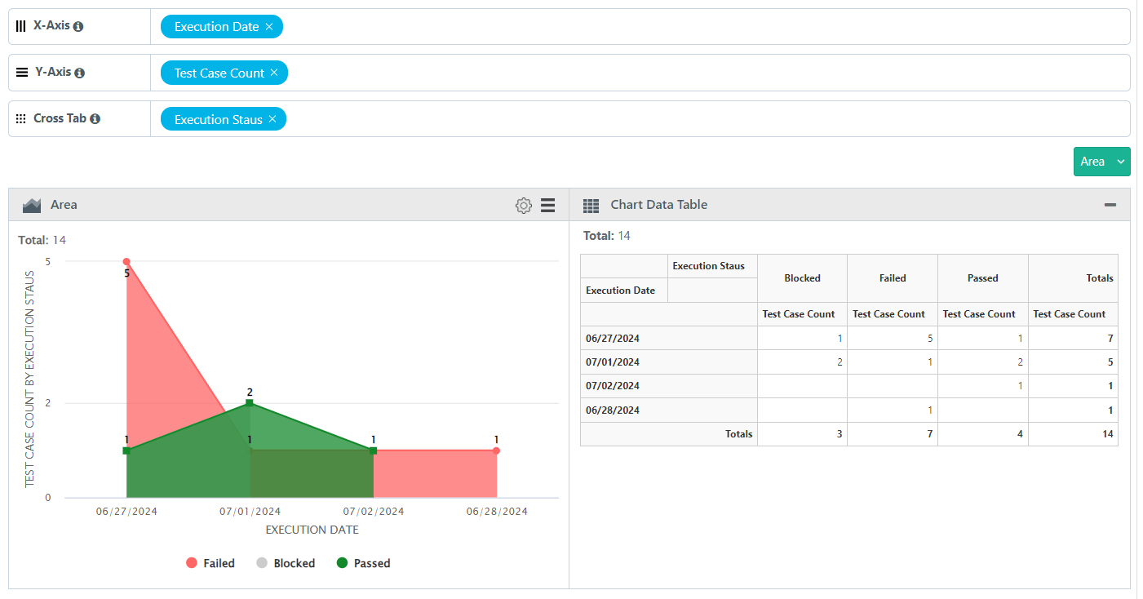This screenshot has height=599, width=1143.
Task: Open the chart hamburger menu
Action: pyautogui.click(x=548, y=205)
